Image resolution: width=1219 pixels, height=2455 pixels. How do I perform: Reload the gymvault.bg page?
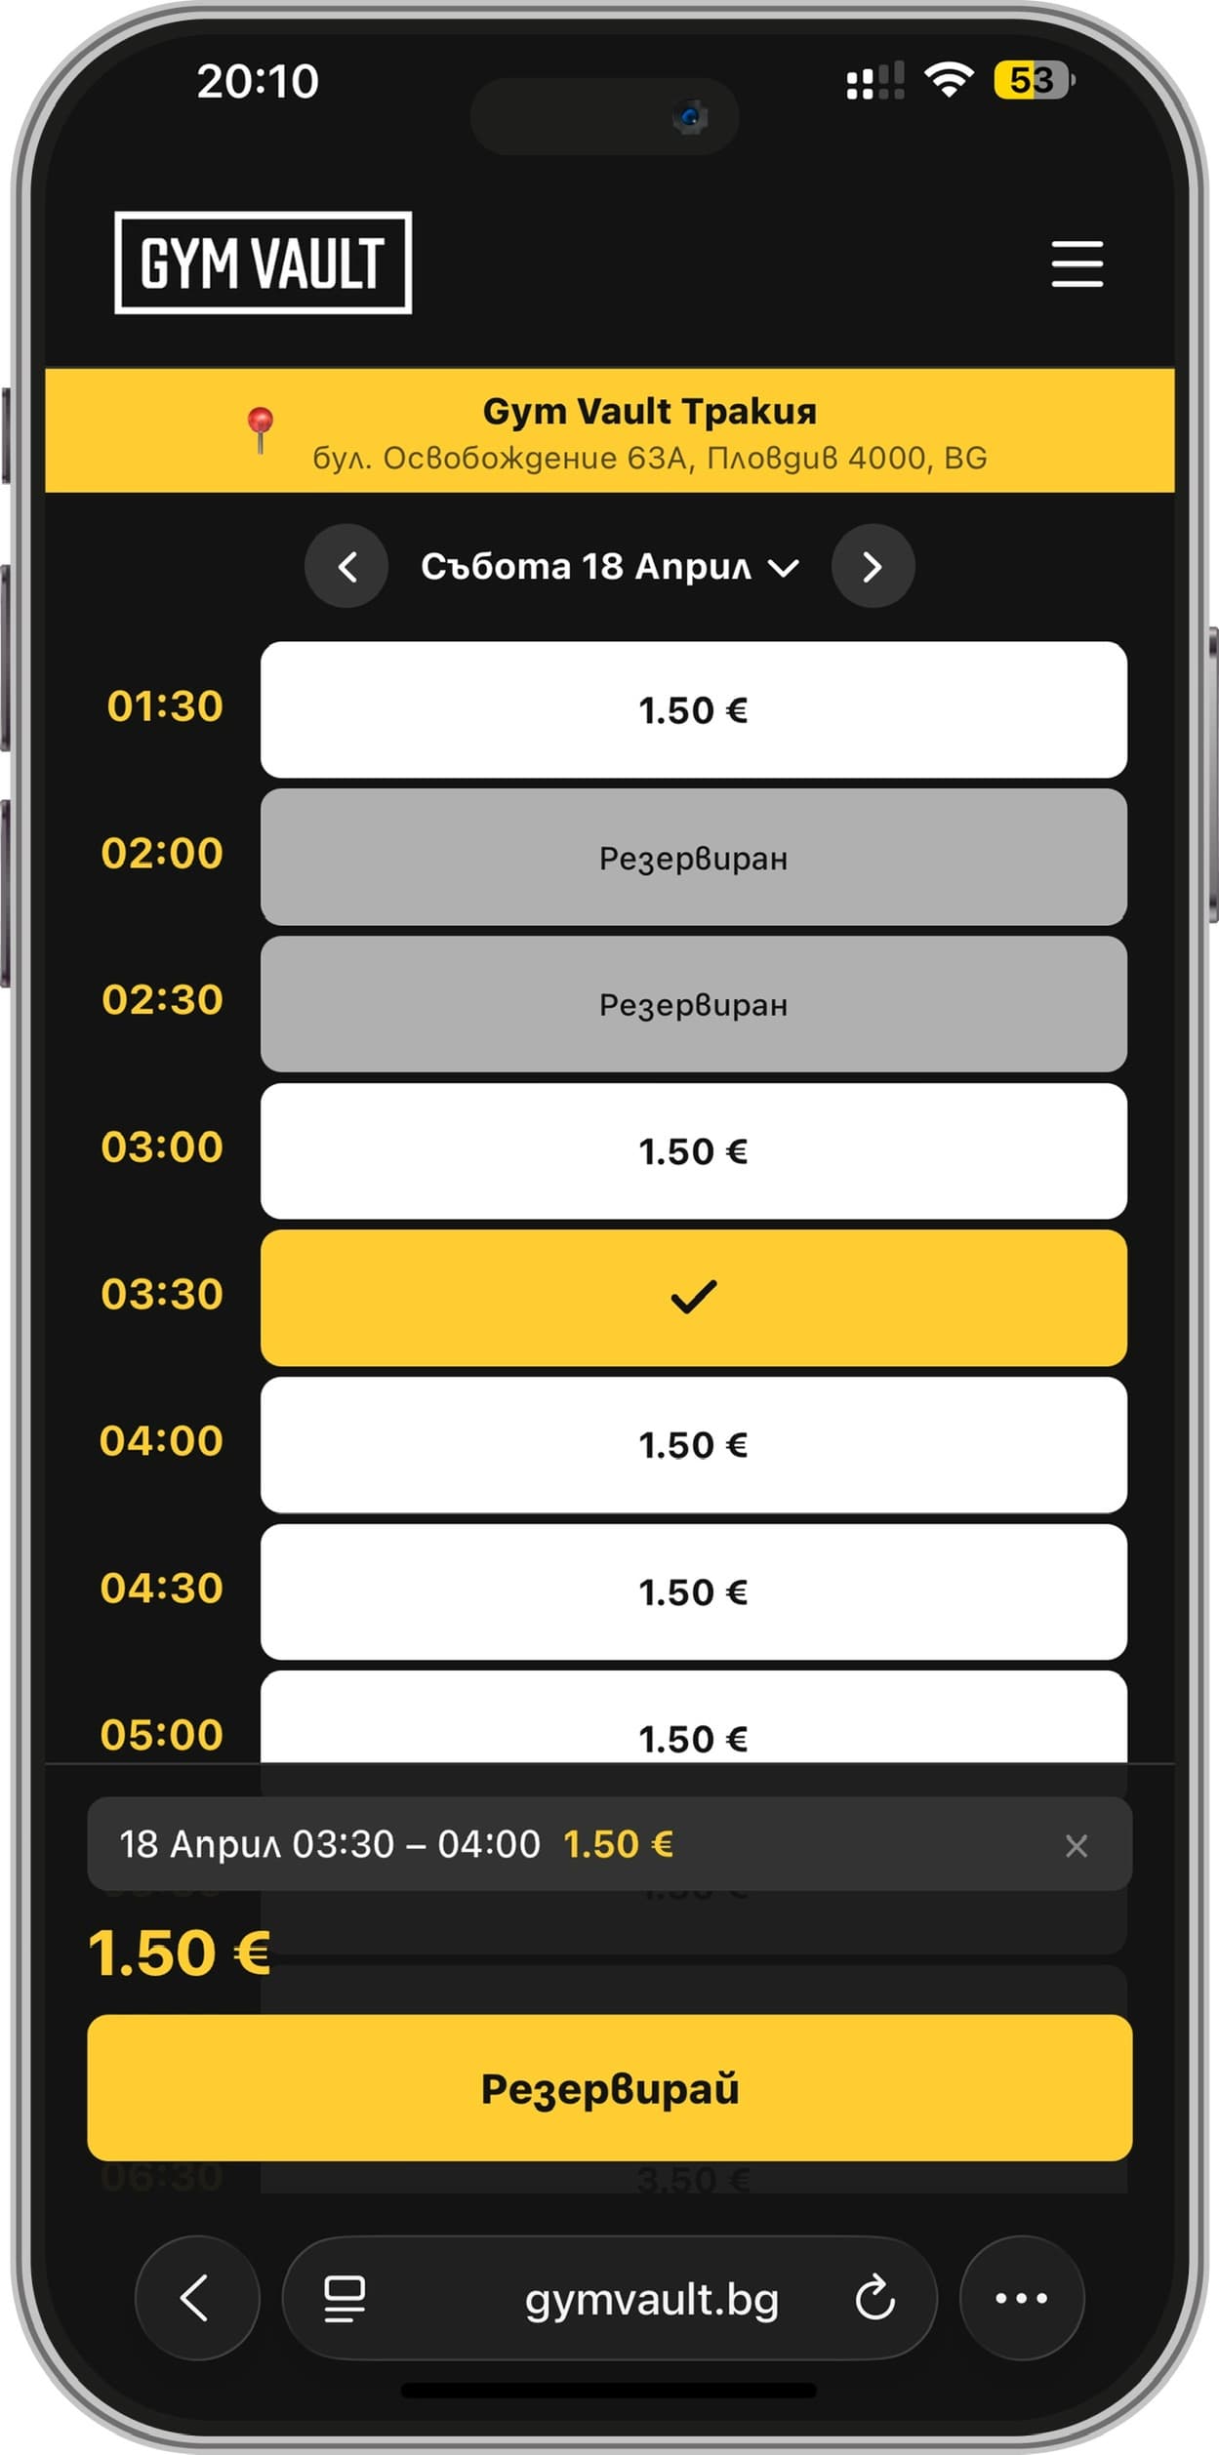pyautogui.click(x=874, y=2298)
